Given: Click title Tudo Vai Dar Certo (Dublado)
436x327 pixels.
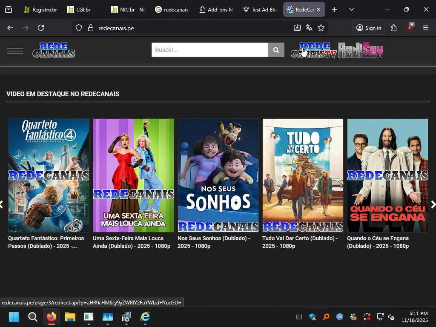Looking at the screenshot, I should 300,242.
